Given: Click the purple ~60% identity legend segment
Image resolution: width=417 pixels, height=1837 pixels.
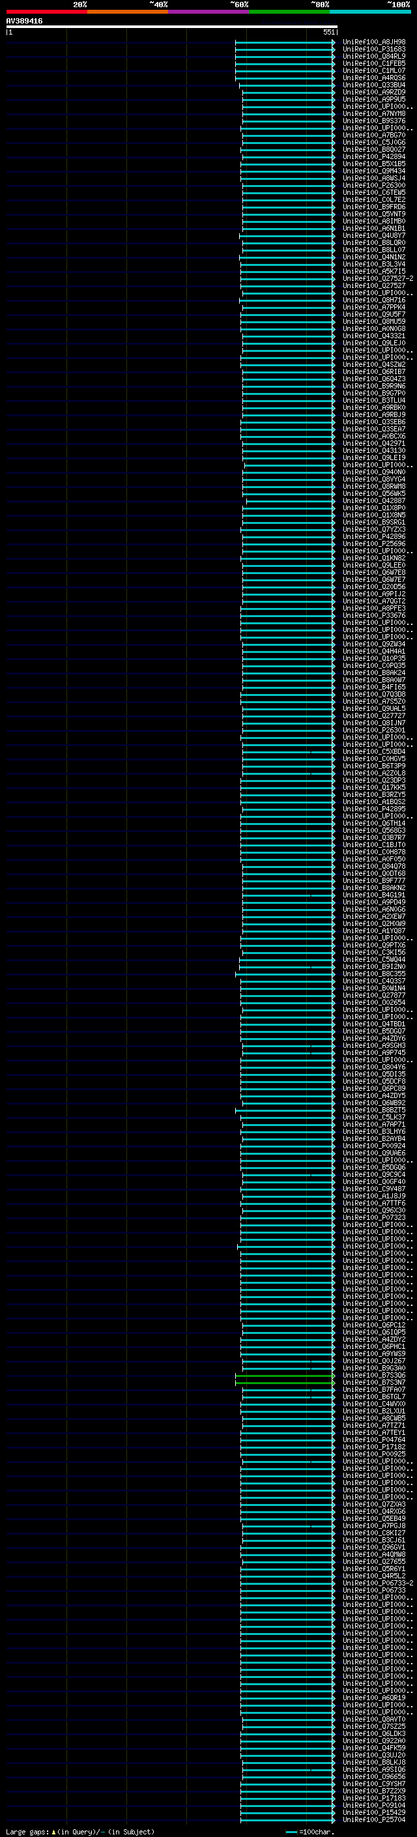Looking at the screenshot, I should (208, 12).
